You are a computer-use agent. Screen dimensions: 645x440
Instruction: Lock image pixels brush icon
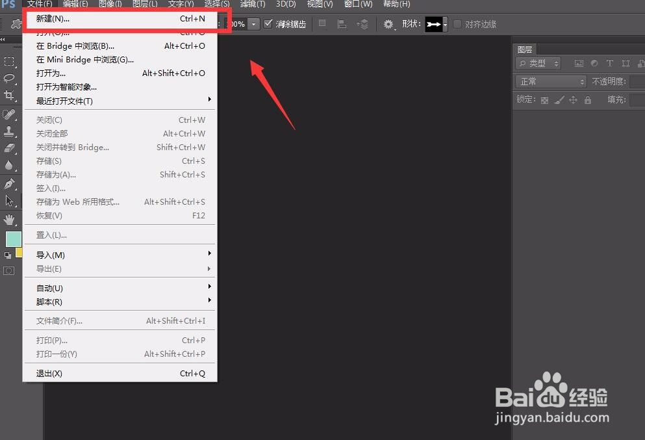[x=559, y=100]
